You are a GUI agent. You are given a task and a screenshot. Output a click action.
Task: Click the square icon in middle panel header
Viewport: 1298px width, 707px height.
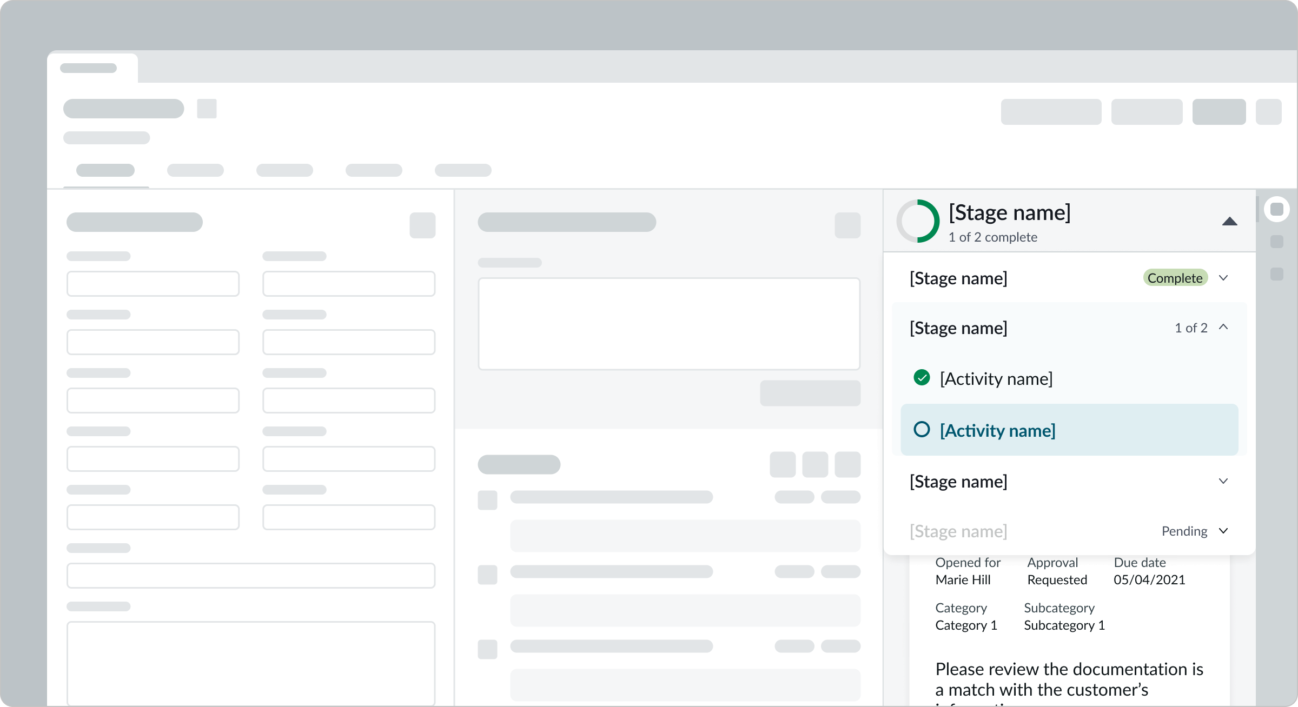point(847,225)
